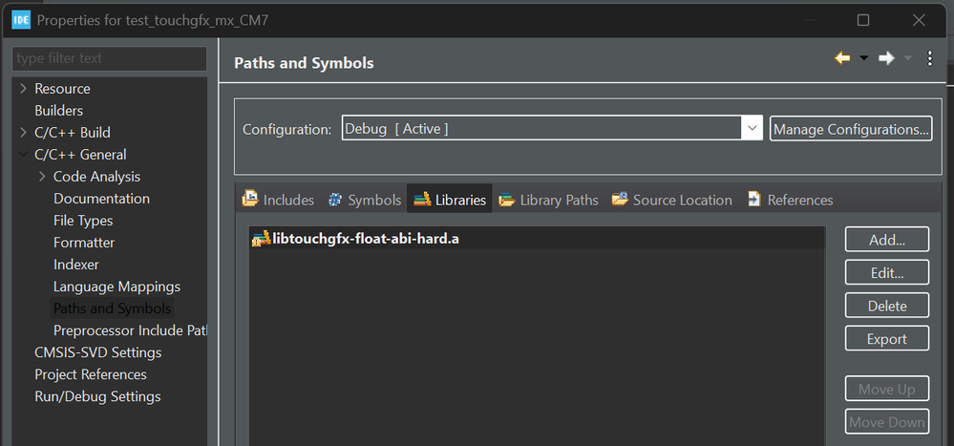The height and width of the screenshot is (446, 954).
Task: Click the Add... button
Action: click(886, 240)
